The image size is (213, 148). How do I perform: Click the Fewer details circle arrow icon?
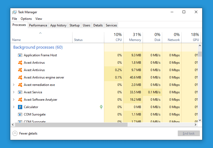point(15,133)
